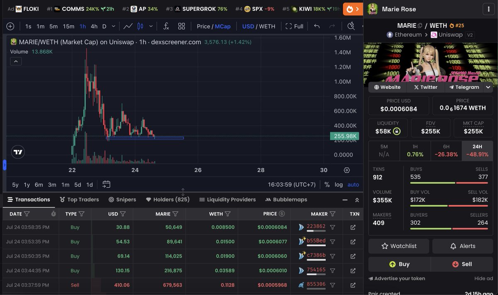Expand the transactions panel upward
498x295 pixels.
[x=357, y=200]
